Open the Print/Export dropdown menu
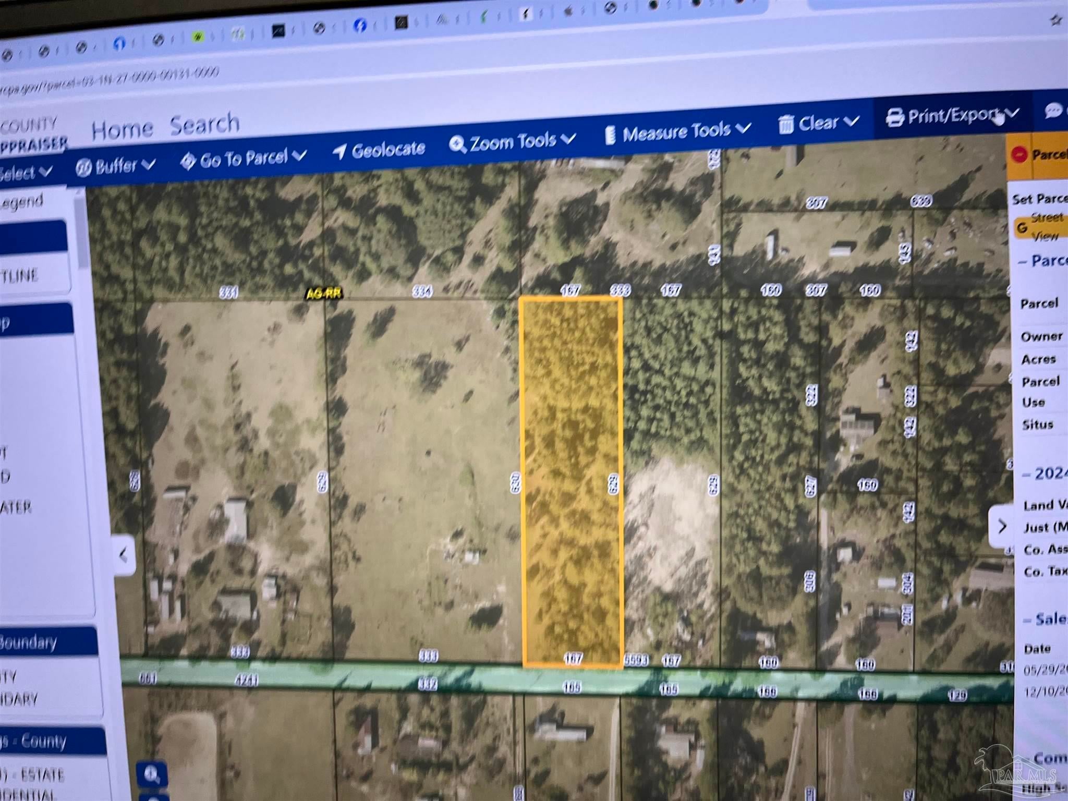Image resolution: width=1068 pixels, height=801 pixels. point(952,115)
